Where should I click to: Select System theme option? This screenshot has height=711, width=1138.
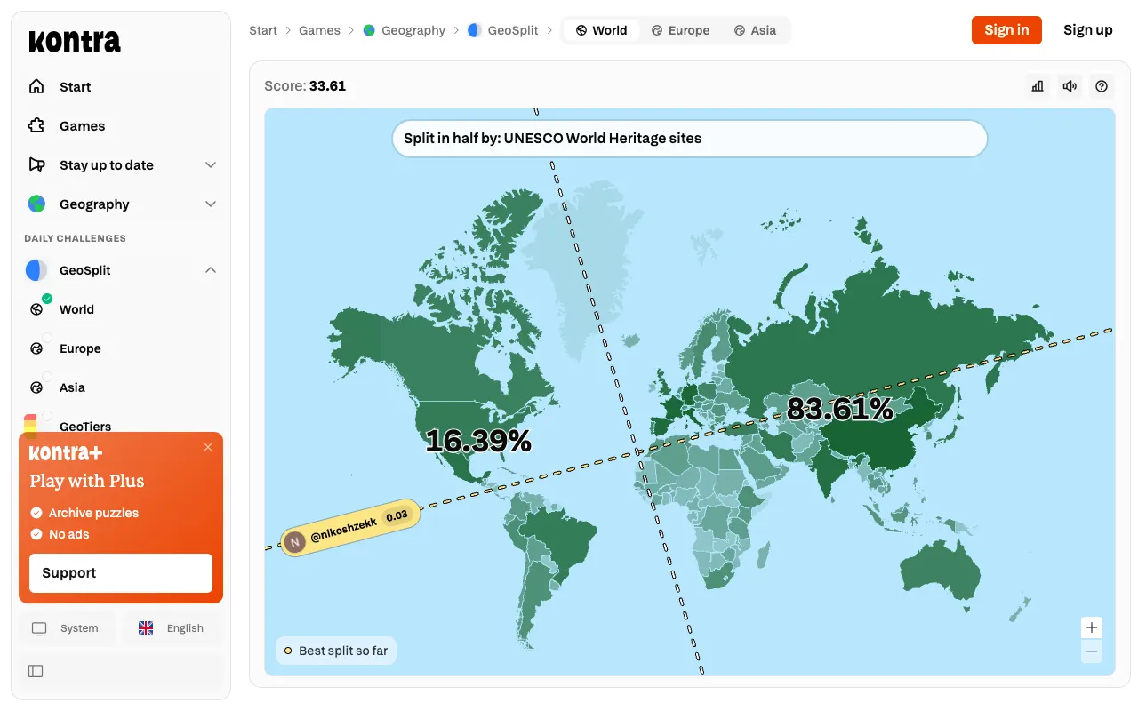[x=68, y=628]
